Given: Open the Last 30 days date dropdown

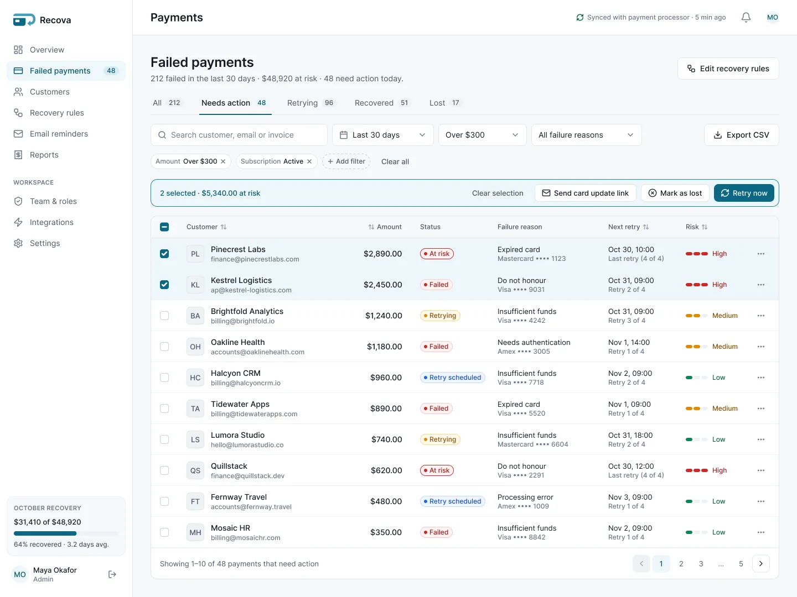Looking at the screenshot, I should tap(383, 135).
